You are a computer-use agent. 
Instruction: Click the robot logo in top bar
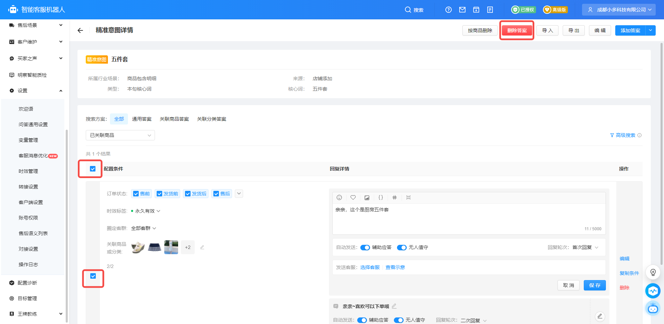click(13, 10)
